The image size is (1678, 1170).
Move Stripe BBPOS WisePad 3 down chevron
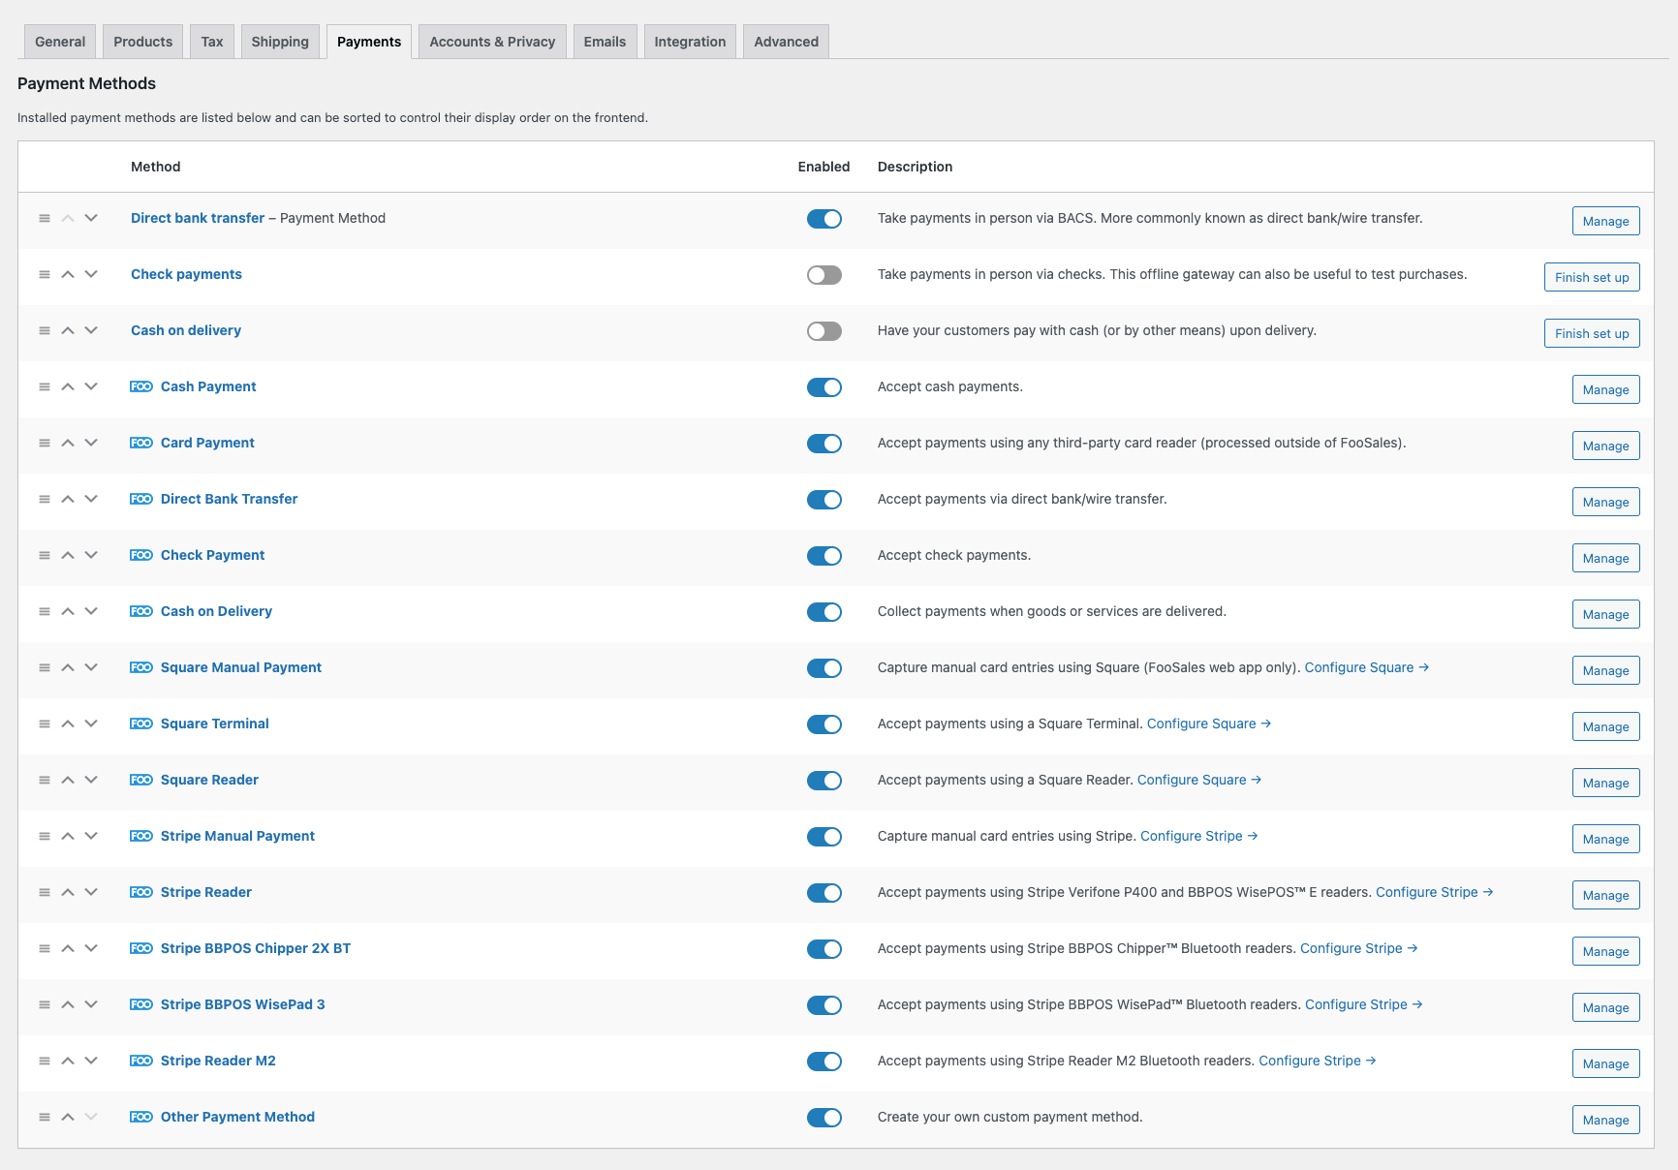coord(91,1004)
